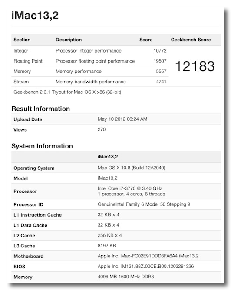Click 'GenuineIntel Family 6 Model 58 Stepping 9'

tap(144, 204)
